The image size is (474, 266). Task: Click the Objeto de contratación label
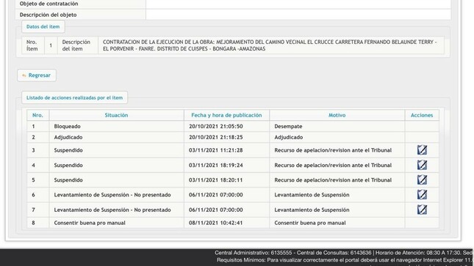(49, 4)
